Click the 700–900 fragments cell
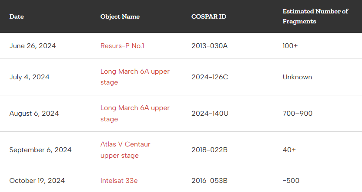 click(x=297, y=114)
